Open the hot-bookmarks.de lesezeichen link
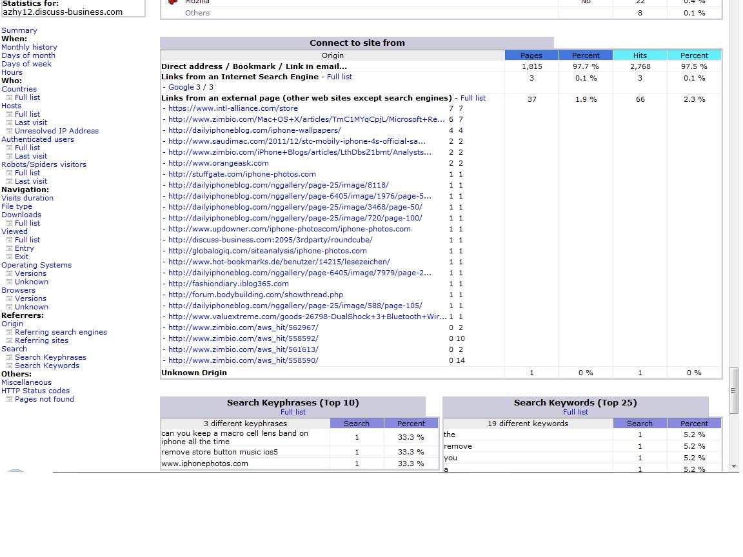The image size is (743, 557). coord(279,262)
